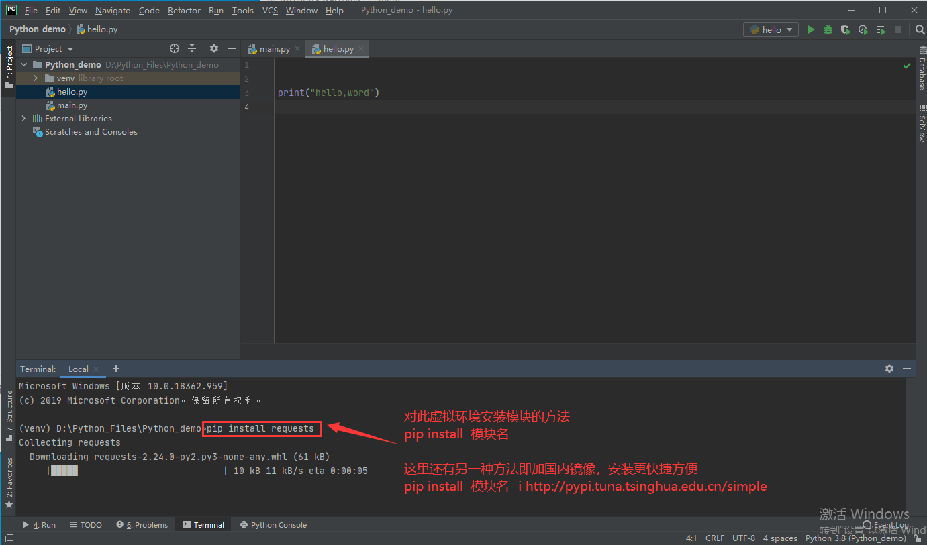Add a new terminal session with the plus icon
Viewport: 927px width, 545px height.
[116, 369]
